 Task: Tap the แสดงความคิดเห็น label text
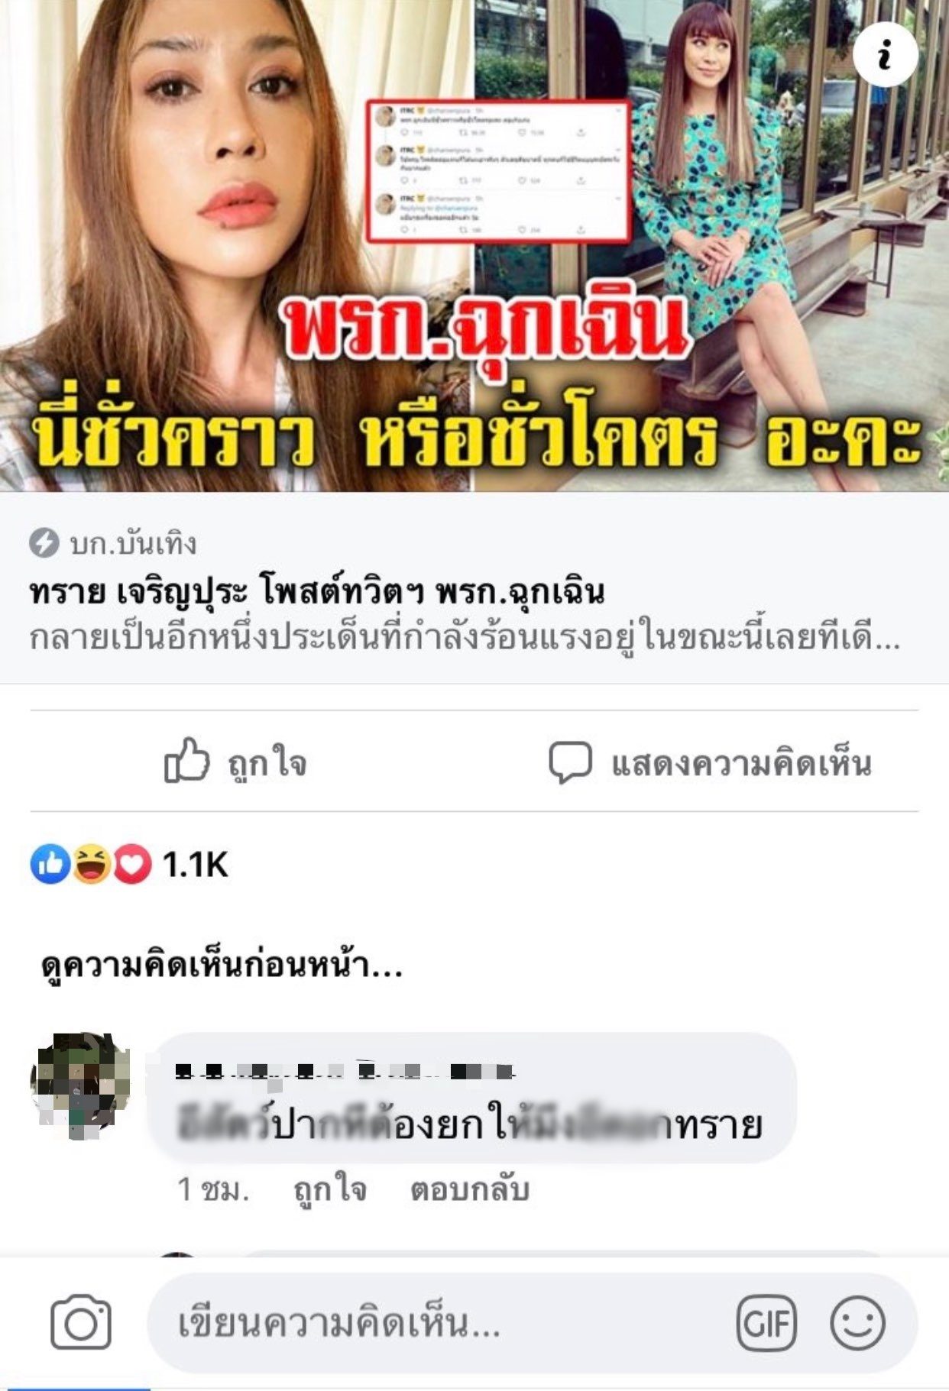(x=741, y=763)
